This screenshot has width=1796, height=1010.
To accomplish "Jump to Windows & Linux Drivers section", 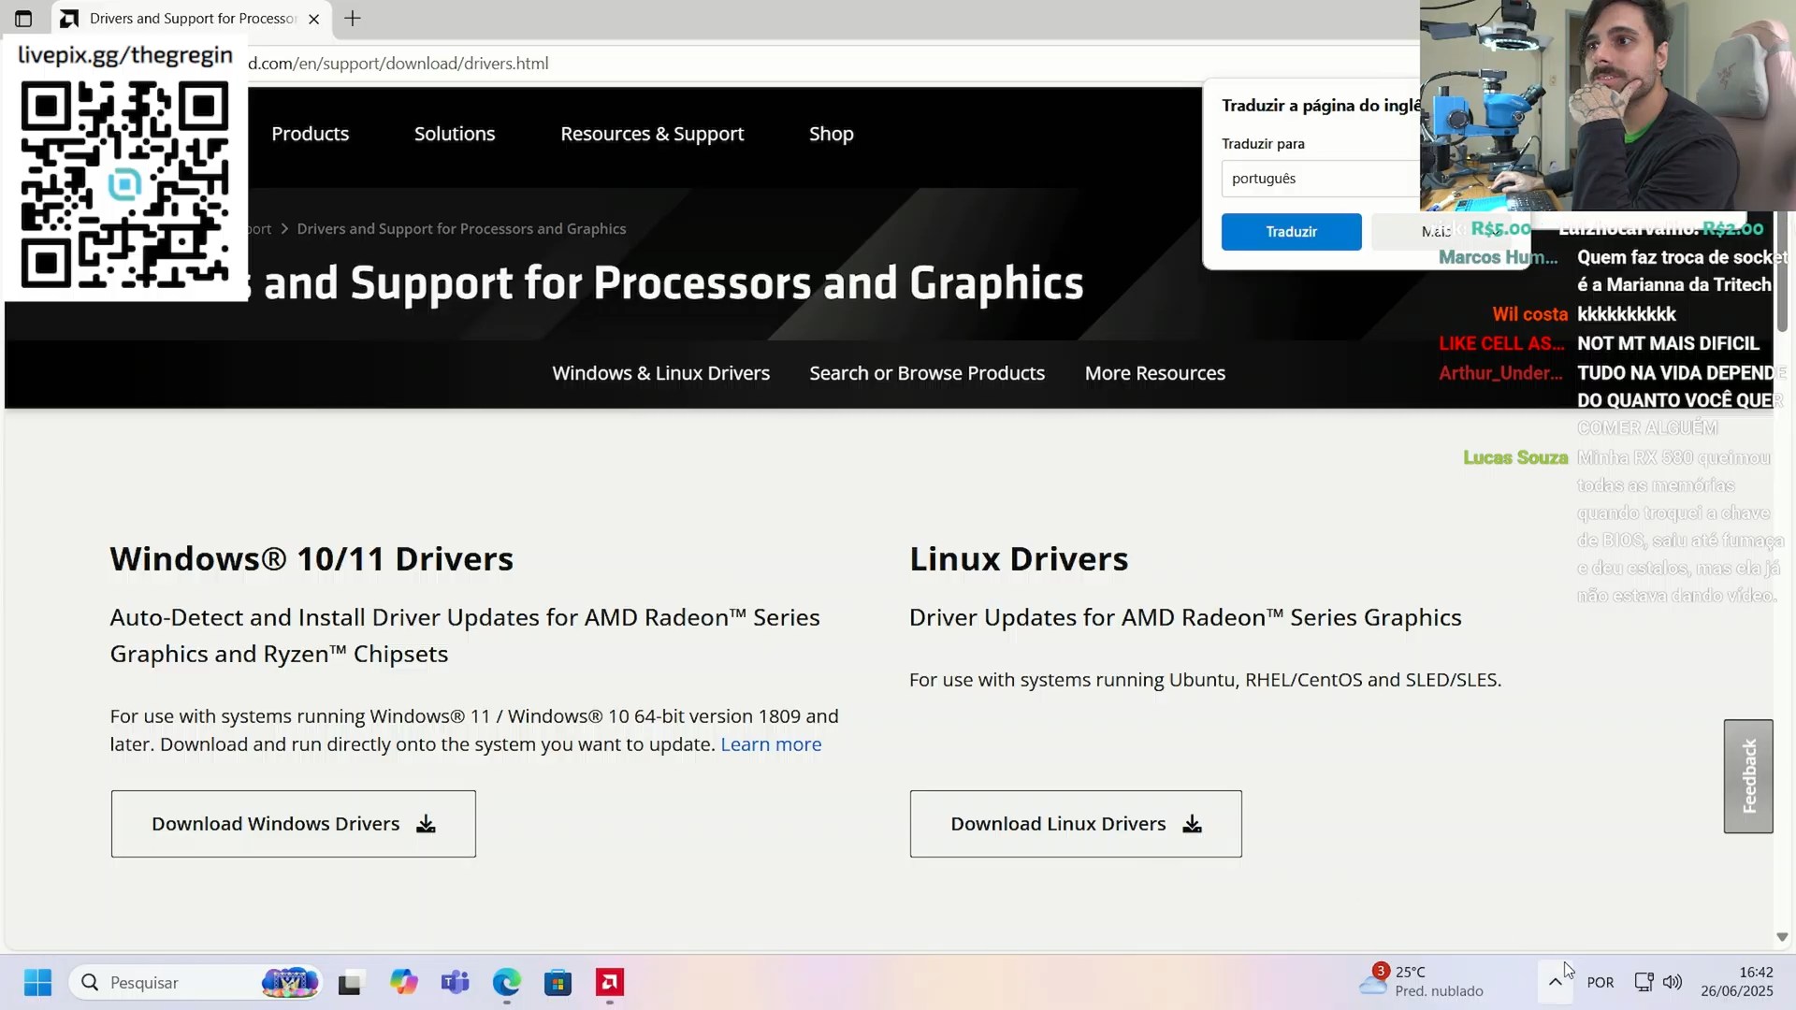I will [660, 373].
